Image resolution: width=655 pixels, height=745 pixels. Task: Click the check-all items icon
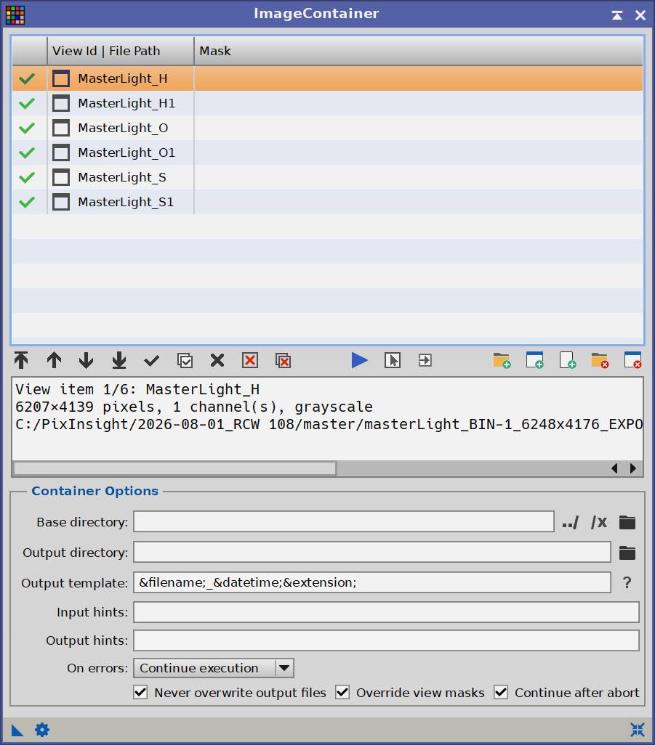[x=185, y=361]
